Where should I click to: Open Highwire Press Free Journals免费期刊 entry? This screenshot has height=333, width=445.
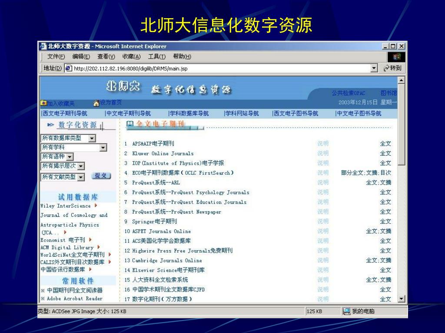182,251
